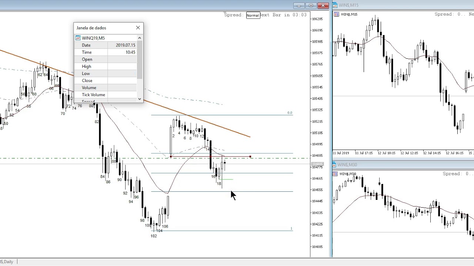Select the Tick Volume row in data window
Image resolution: width=474 pixels, height=266 pixels.
[106, 95]
